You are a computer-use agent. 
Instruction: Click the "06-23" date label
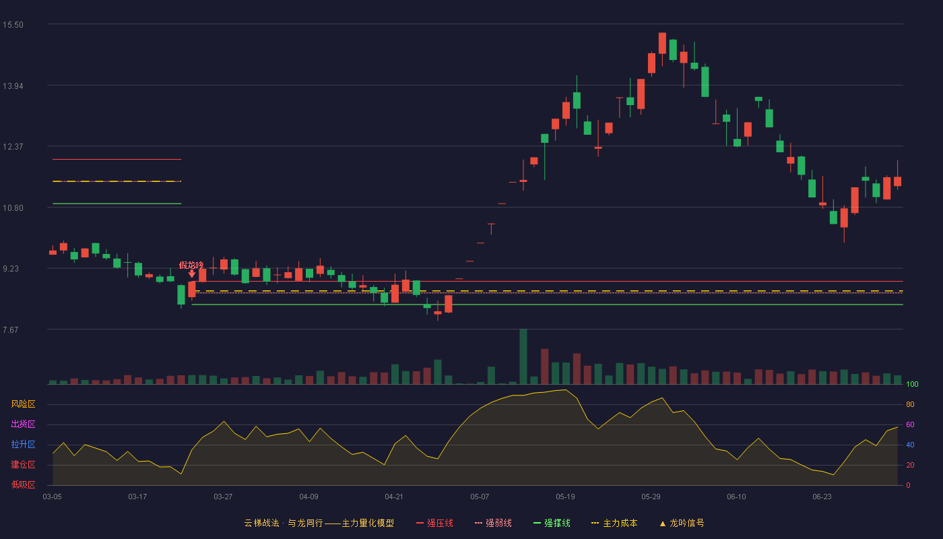(822, 497)
